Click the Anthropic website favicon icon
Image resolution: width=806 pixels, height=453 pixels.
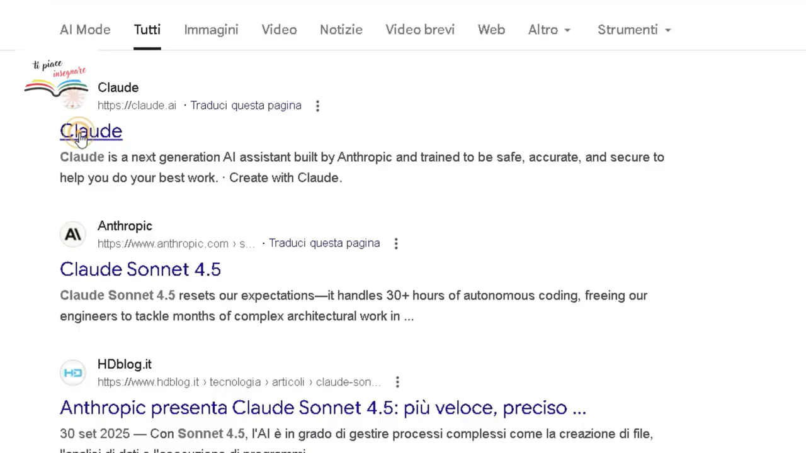(72, 233)
